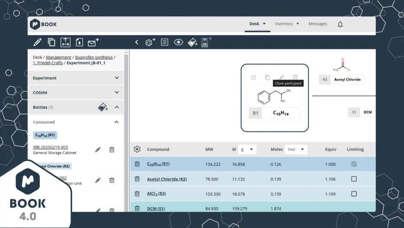Open the Acetyl Chloride (R2) compound link in the table
This screenshot has height=228, width=404.
pyautogui.click(x=167, y=179)
